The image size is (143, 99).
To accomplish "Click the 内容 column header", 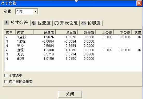I will click(24, 32).
